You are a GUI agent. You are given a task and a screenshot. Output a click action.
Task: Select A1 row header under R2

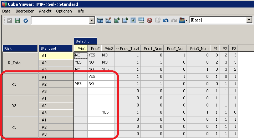pos(56,99)
